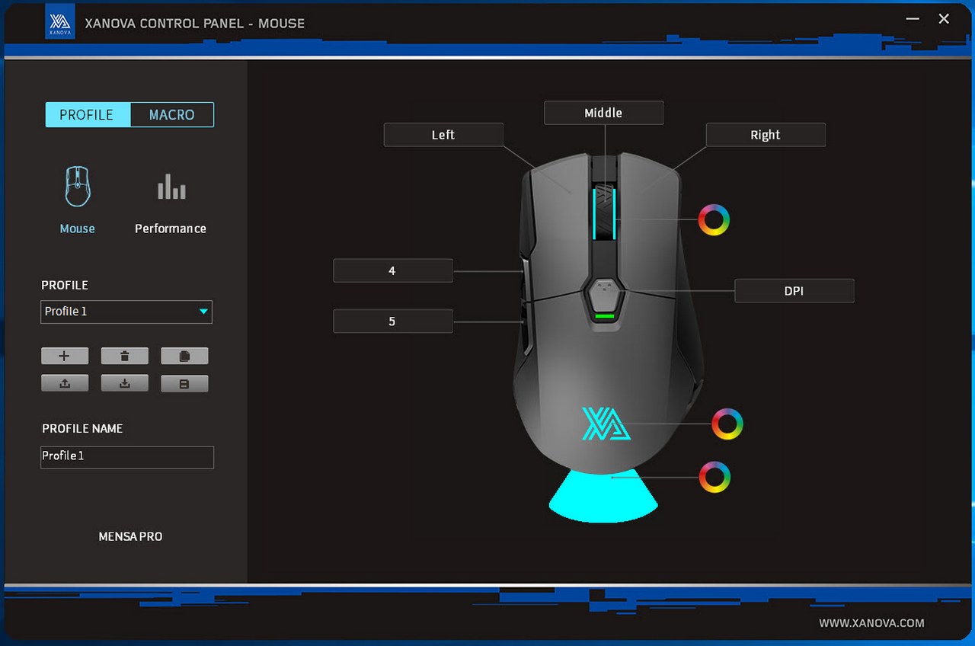Switch to the MACRO tab
The image size is (975, 646).
click(x=172, y=115)
